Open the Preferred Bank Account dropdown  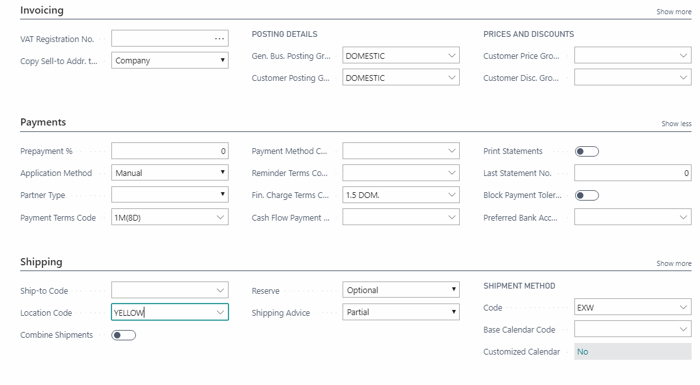pos(683,217)
